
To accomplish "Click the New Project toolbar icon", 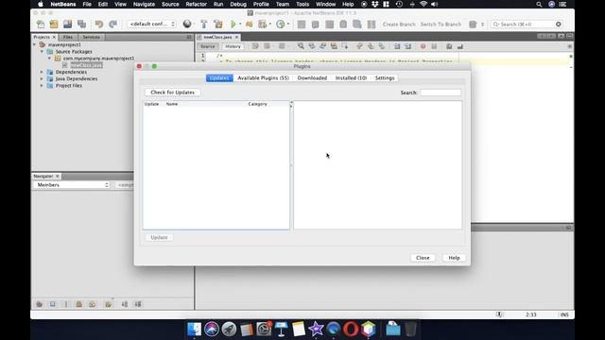I will (x=54, y=25).
